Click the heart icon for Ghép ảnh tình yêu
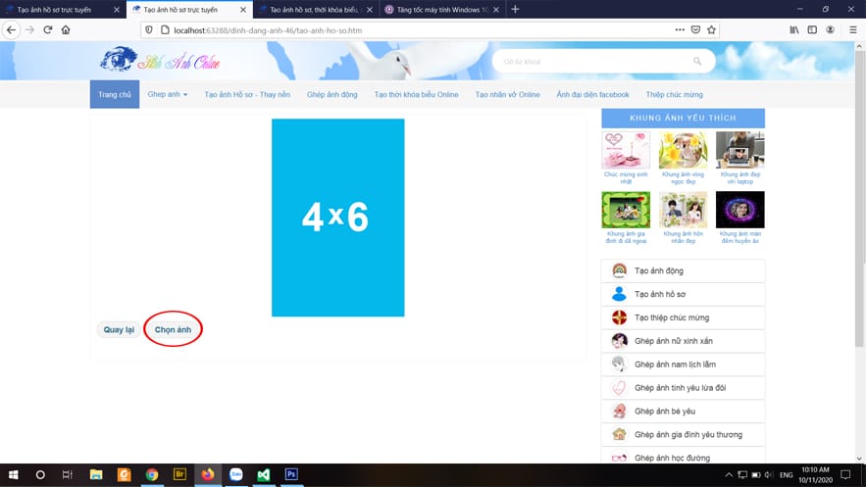Screen dimensions: 866x487 [x=619, y=387]
